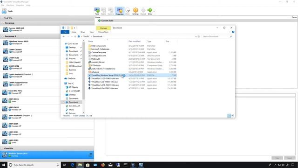Open Firefox from the taskbar
This screenshot has width=298, height=168.
tap(103, 165)
